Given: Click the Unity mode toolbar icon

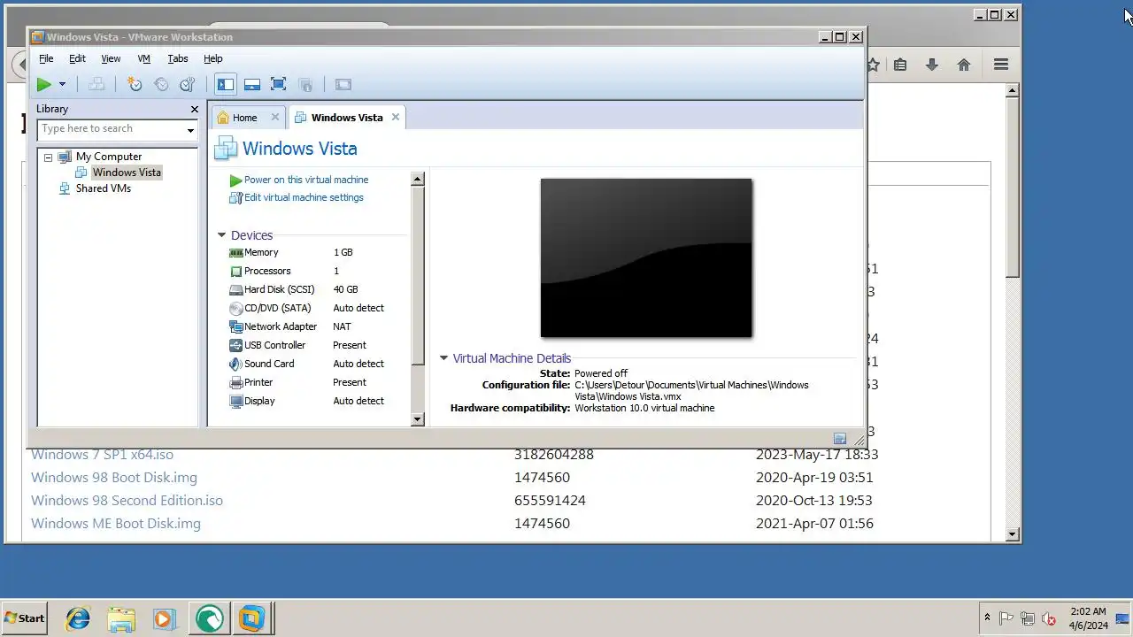Looking at the screenshot, I should click(x=305, y=85).
